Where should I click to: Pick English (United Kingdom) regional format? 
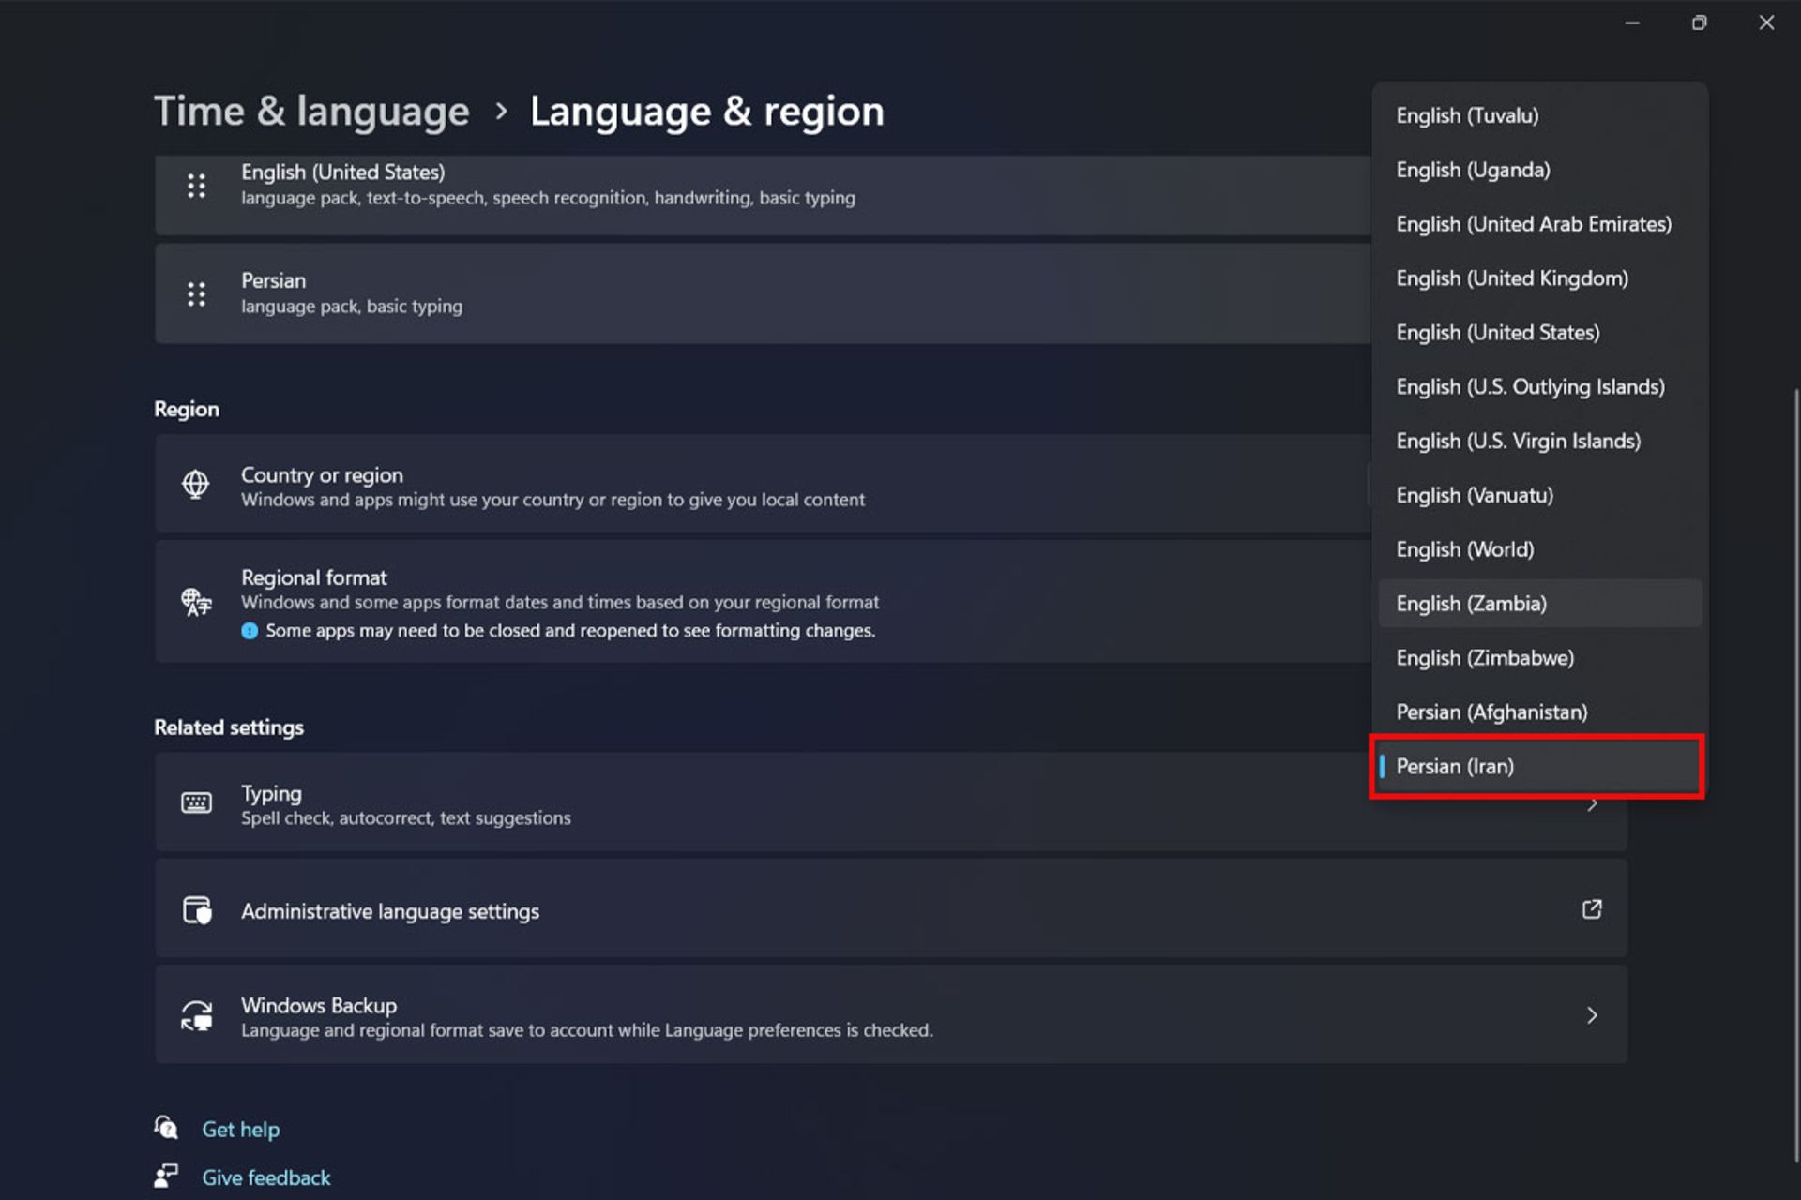pyautogui.click(x=1511, y=278)
